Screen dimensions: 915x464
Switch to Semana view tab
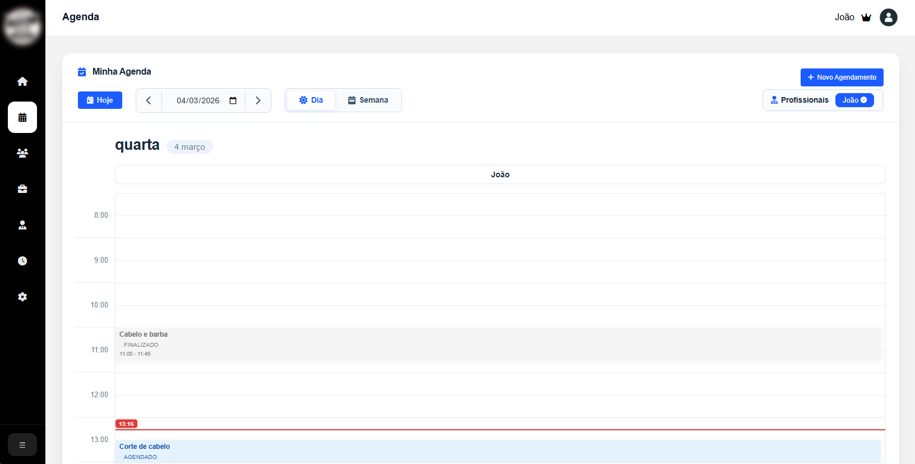[x=368, y=100]
